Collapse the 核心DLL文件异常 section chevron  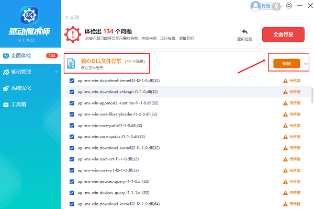point(306,64)
